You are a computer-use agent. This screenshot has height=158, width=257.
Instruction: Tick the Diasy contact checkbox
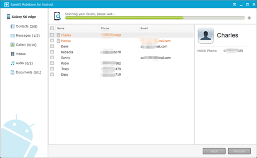click(52, 74)
